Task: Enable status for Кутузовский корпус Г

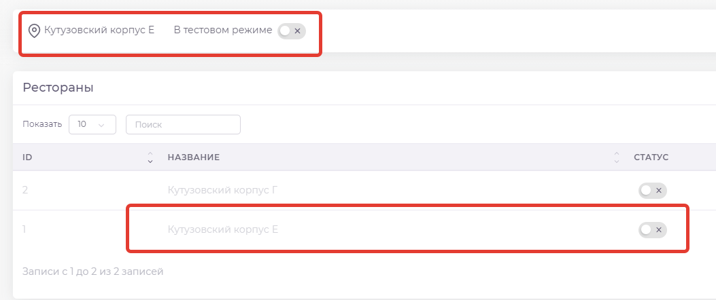Action: pos(652,191)
